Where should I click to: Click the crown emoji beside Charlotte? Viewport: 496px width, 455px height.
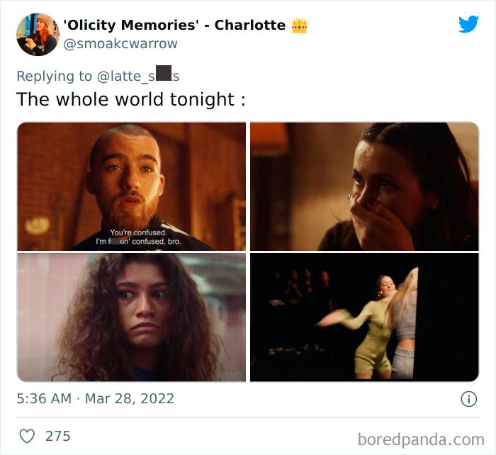pyautogui.click(x=299, y=26)
